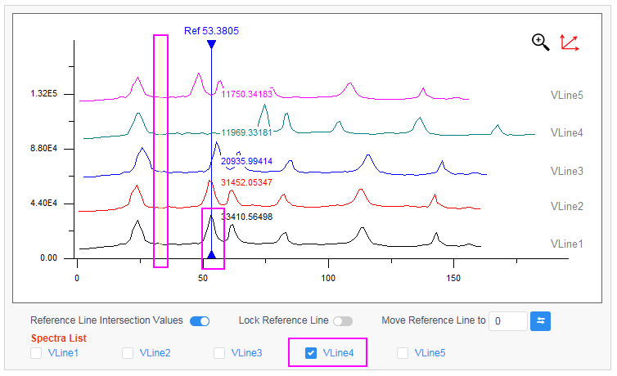Click the VLine5 label right of chart
Viewport: 617px width, 376px height.
pos(566,95)
